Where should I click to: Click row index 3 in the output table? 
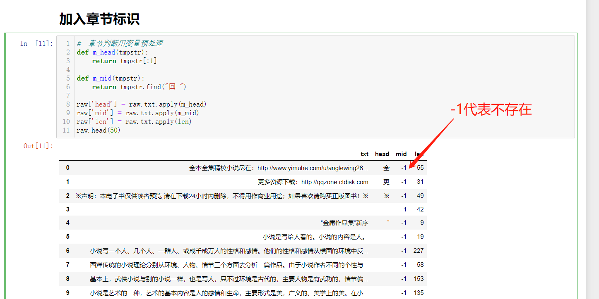[68, 209]
